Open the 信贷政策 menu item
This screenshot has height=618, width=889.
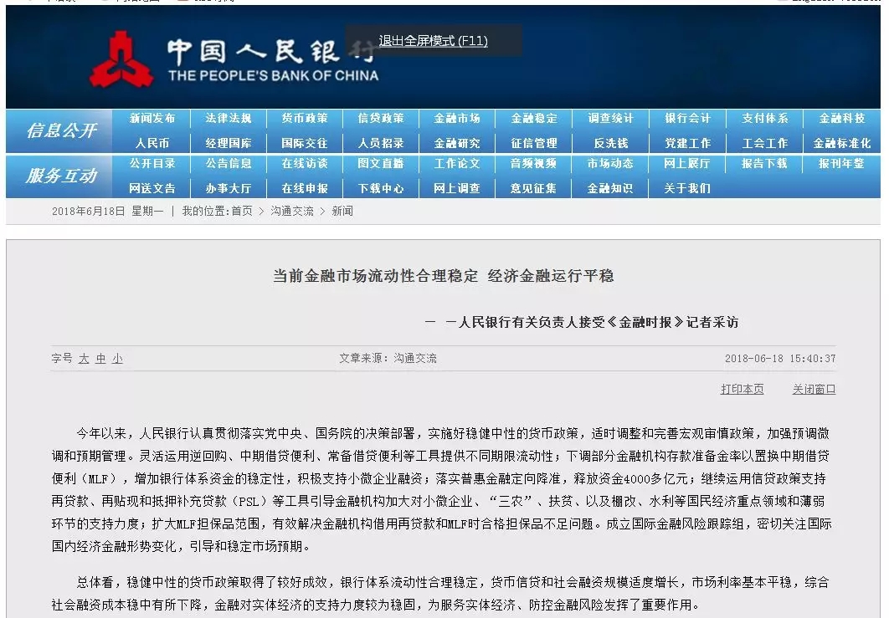pyautogui.click(x=381, y=119)
